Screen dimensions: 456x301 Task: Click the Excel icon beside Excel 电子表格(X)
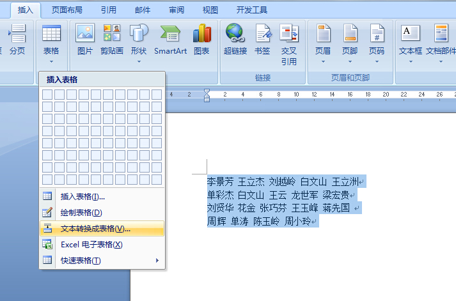coord(47,244)
